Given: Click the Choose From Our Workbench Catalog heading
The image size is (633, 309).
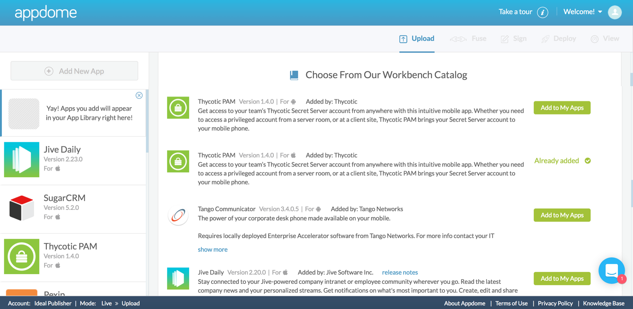Looking at the screenshot, I should (x=386, y=75).
